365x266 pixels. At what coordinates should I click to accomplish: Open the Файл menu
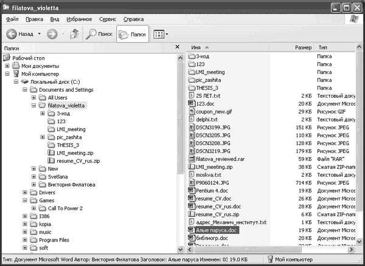point(12,19)
